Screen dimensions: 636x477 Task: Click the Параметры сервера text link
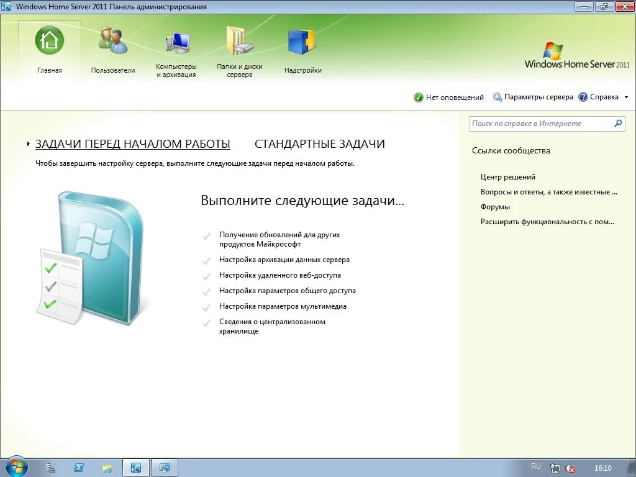tap(538, 97)
